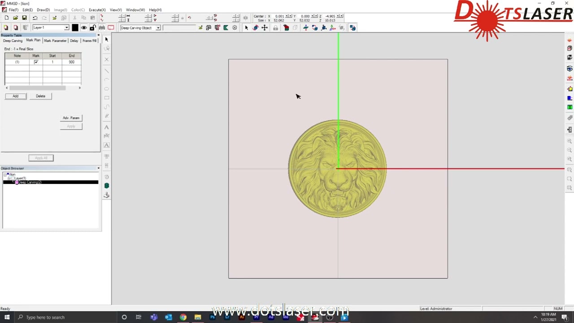This screenshot has height=323, width=574.
Task: Click the overlapping blue cubes icon
Action: (x=352, y=28)
